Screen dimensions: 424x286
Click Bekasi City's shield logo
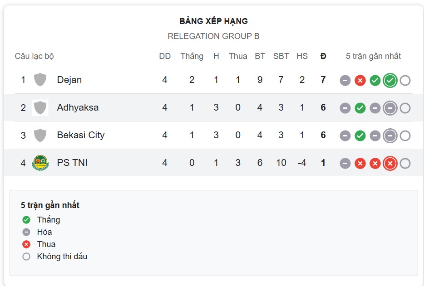point(40,135)
